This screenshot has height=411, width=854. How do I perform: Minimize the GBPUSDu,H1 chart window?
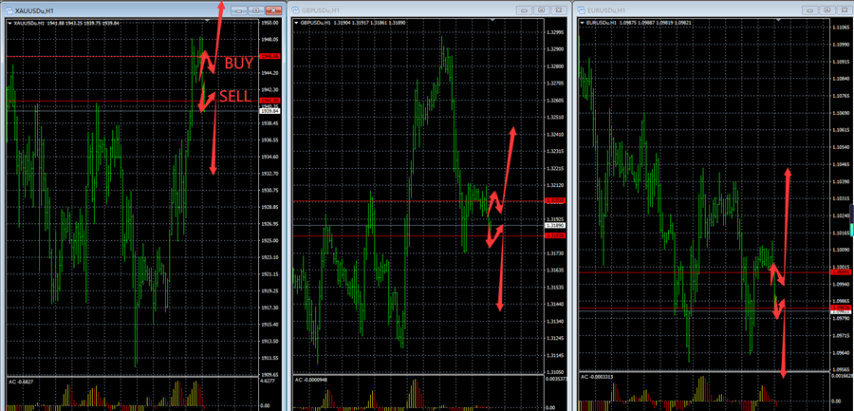coord(525,9)
